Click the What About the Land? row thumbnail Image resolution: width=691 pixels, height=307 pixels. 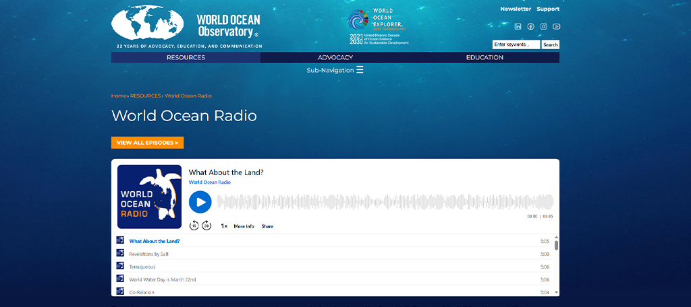pyautogui.click(x=120, y=240)
